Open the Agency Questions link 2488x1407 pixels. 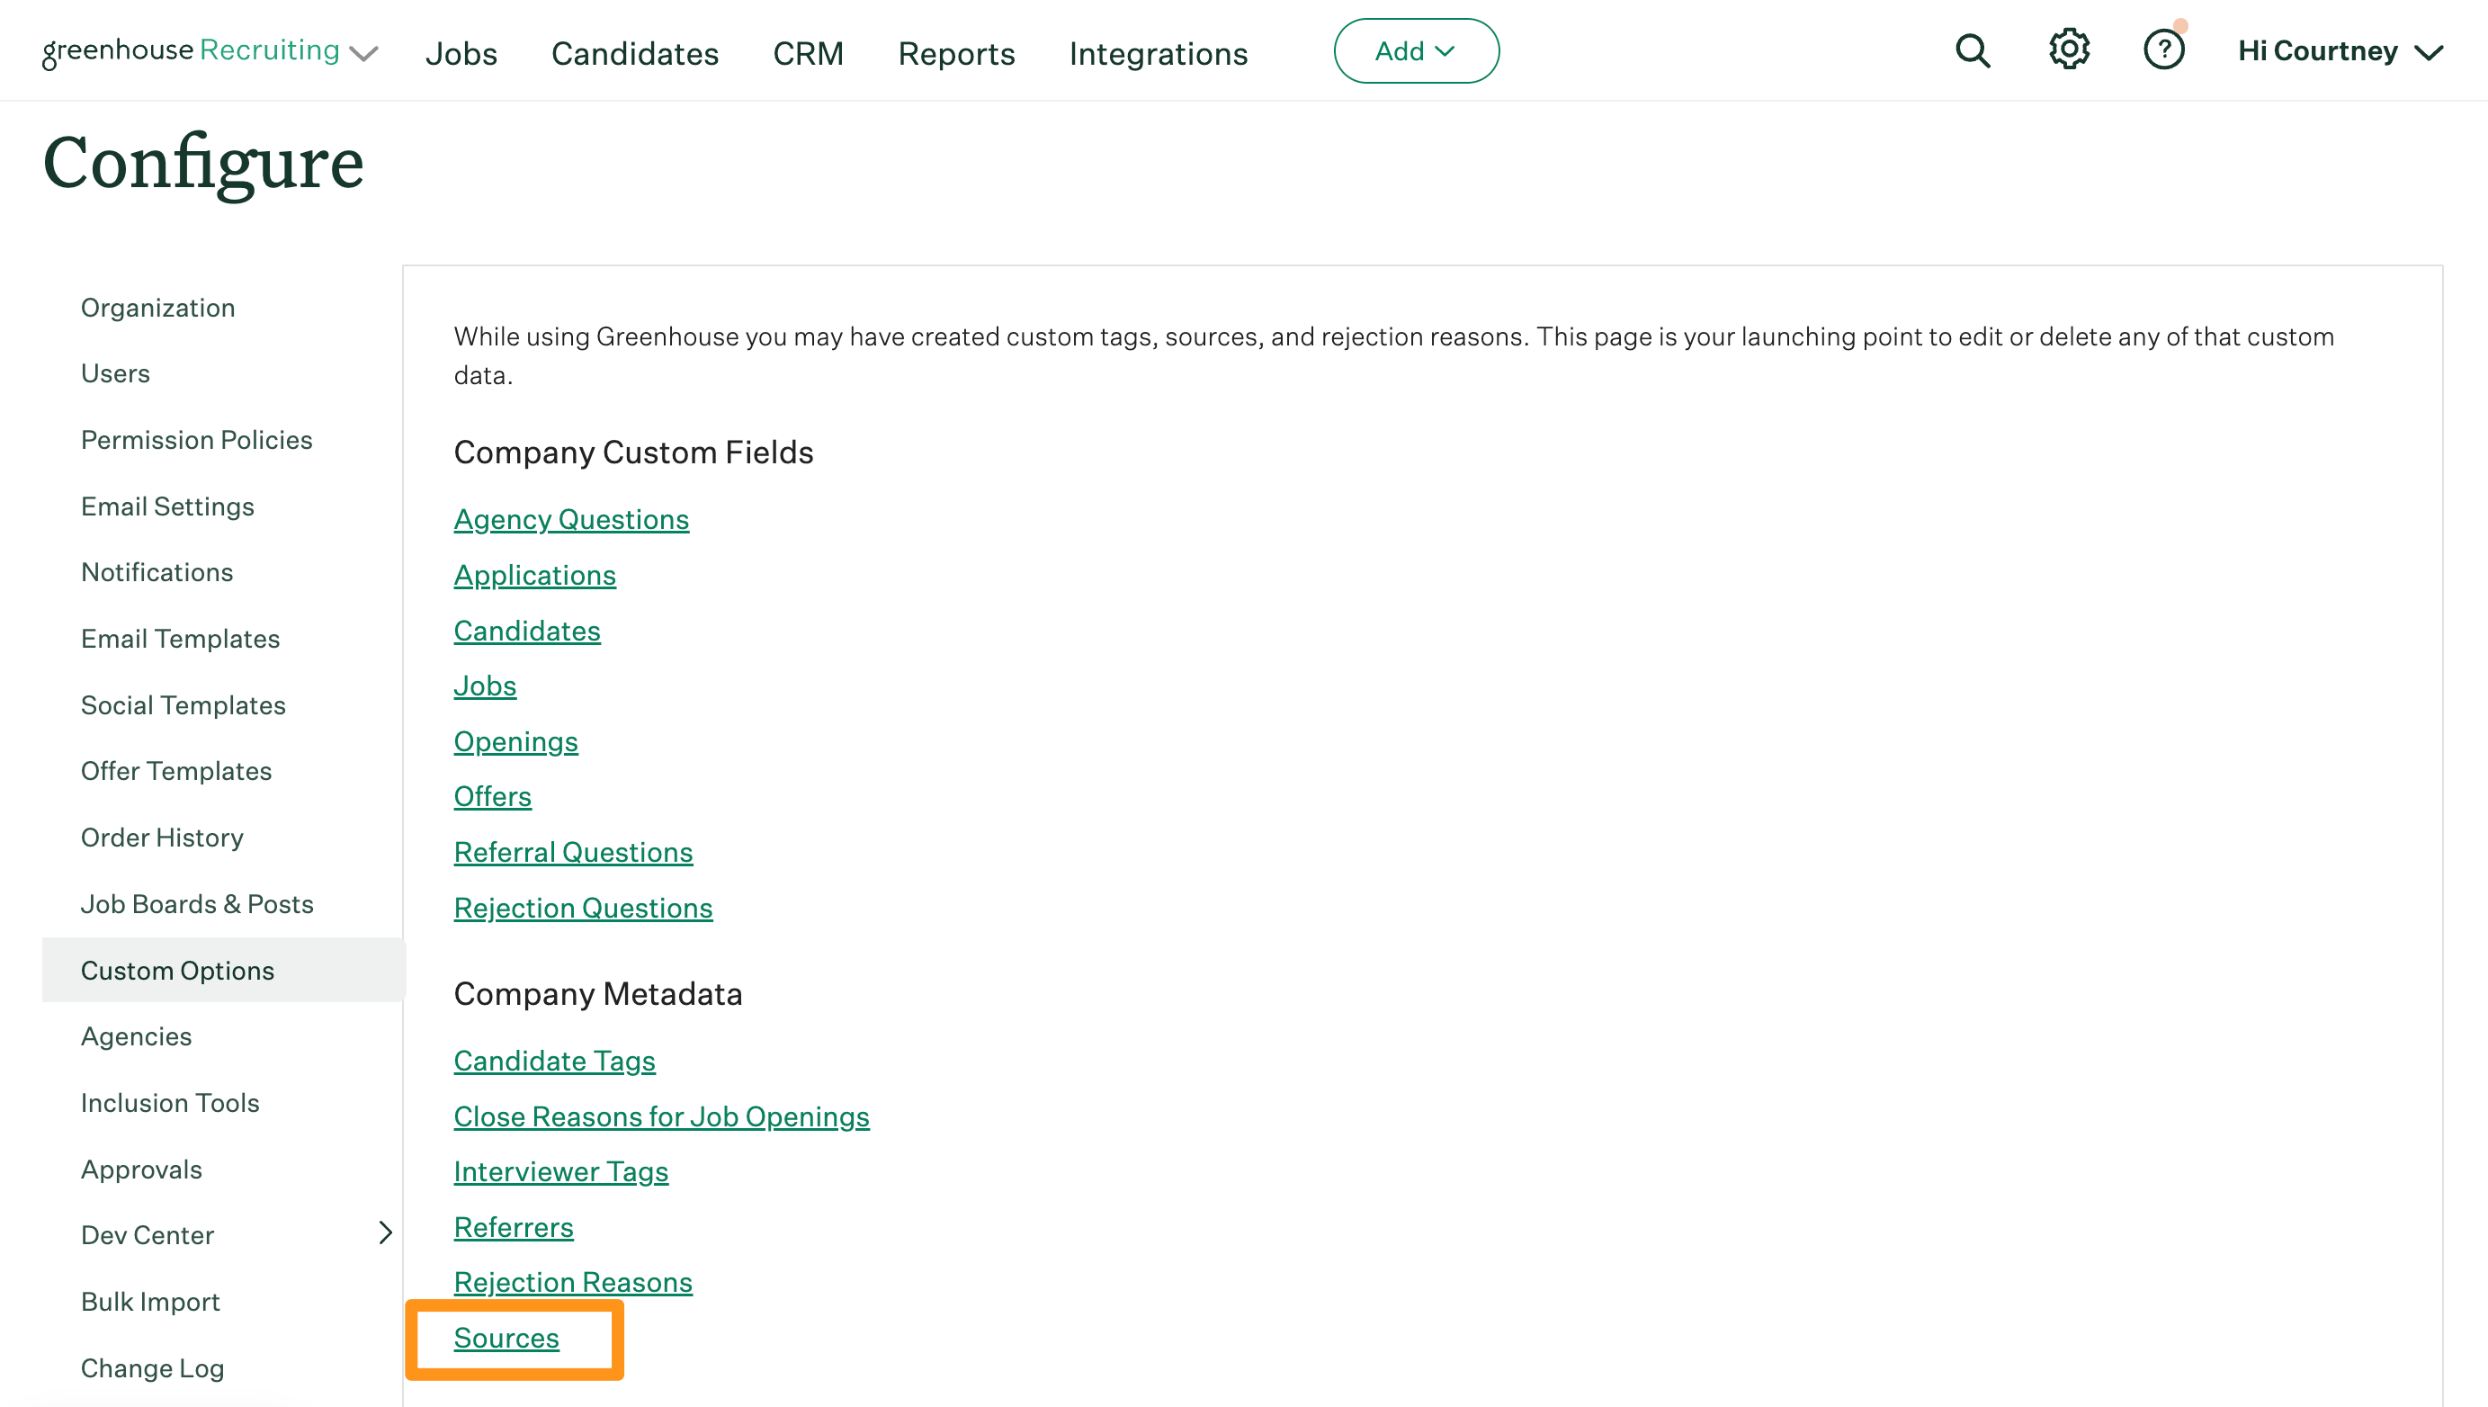pyautogui.click(x=571, y=519)
